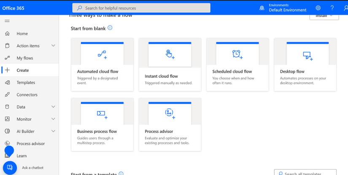Click 'Triggered by a designated event.' text
This screenshot has height=175, width=348.
[97, 80]
